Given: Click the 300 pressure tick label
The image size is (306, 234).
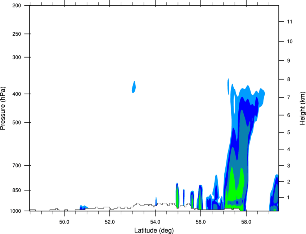Looking at the screenshot, I should click(17, 57).
